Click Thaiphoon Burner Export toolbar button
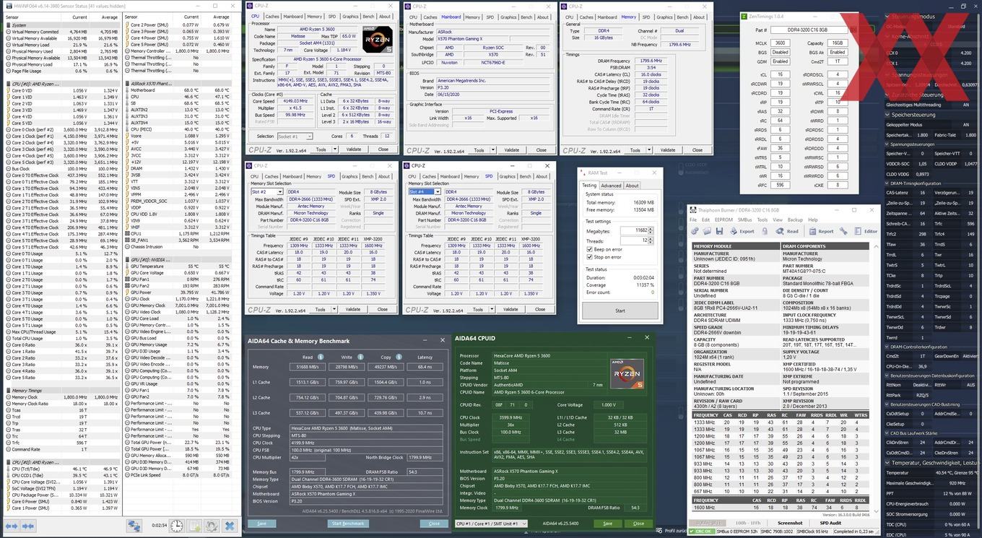This screenshot has height=538, width=982. tap(743, 231)
